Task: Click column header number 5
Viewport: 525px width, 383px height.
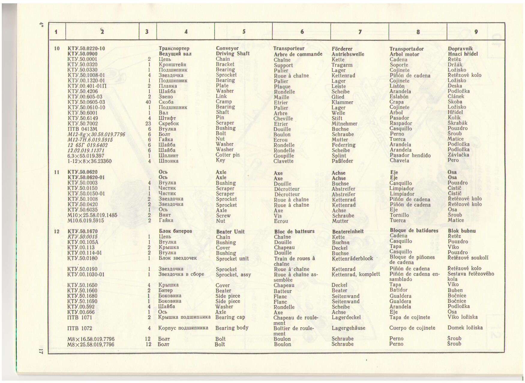Action: tap(244, 32)
